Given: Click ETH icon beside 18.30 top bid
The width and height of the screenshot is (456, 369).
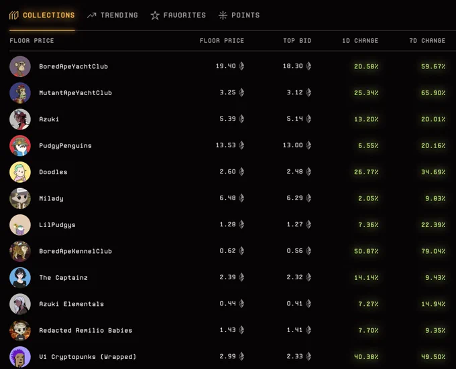Looking at the screenshot, I should (x=308, y=66).
